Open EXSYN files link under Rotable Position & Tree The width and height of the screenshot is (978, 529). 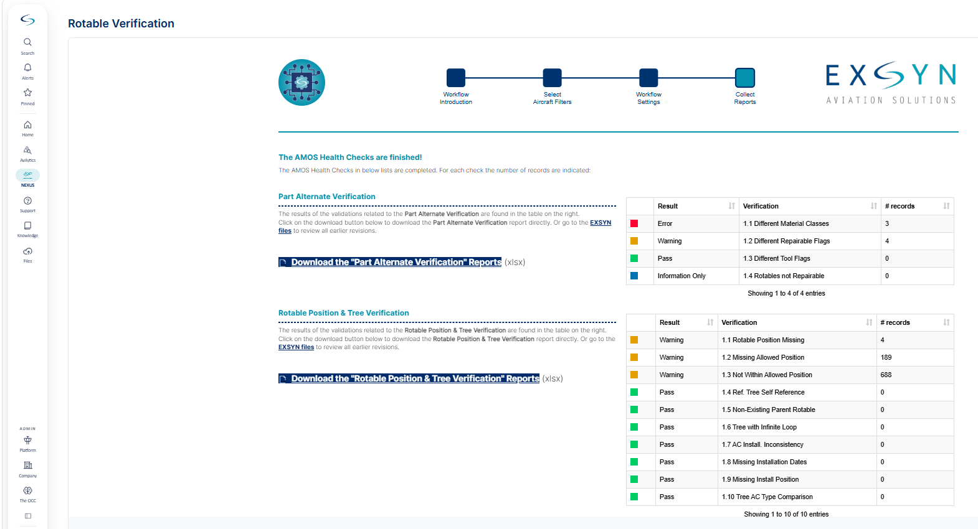click(x=296, y=347)
